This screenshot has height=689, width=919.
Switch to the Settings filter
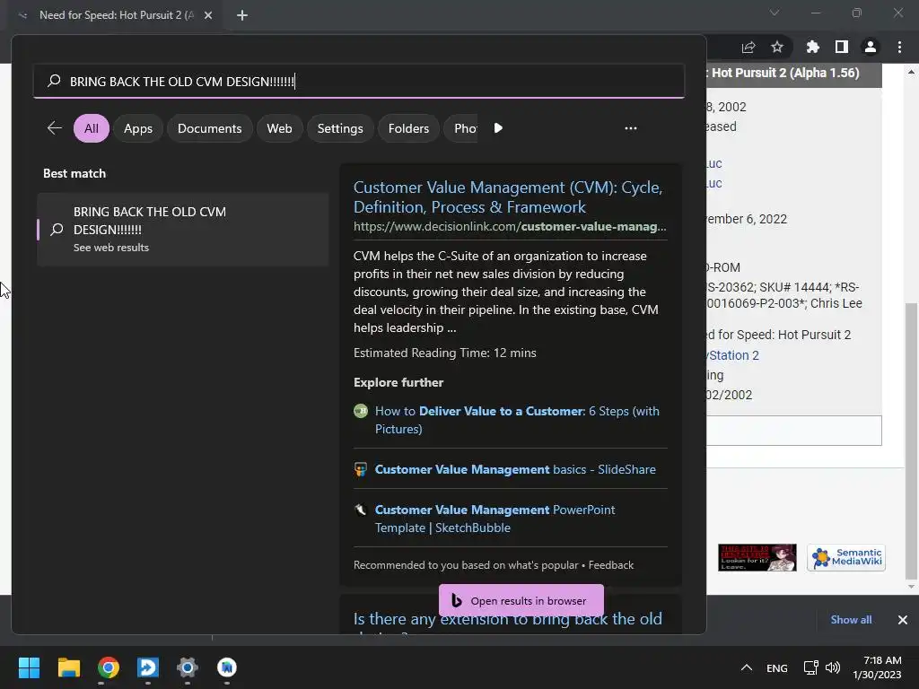click(340, 128)
